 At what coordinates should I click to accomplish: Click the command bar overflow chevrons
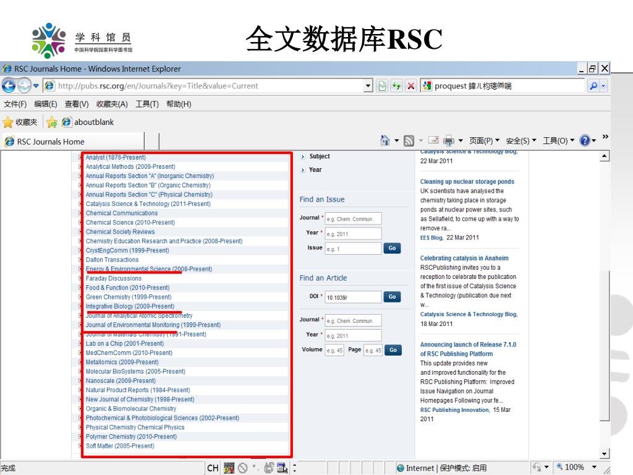pyautogui.click(x=605, y=137)
